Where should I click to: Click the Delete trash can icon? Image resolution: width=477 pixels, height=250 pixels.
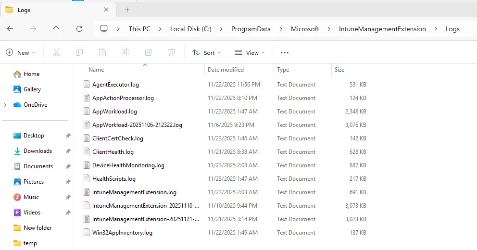point(172,52)
